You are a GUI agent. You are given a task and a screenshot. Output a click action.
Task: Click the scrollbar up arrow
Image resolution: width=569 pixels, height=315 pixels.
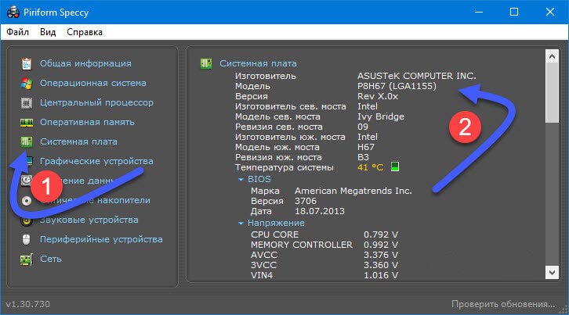[552, 56]
